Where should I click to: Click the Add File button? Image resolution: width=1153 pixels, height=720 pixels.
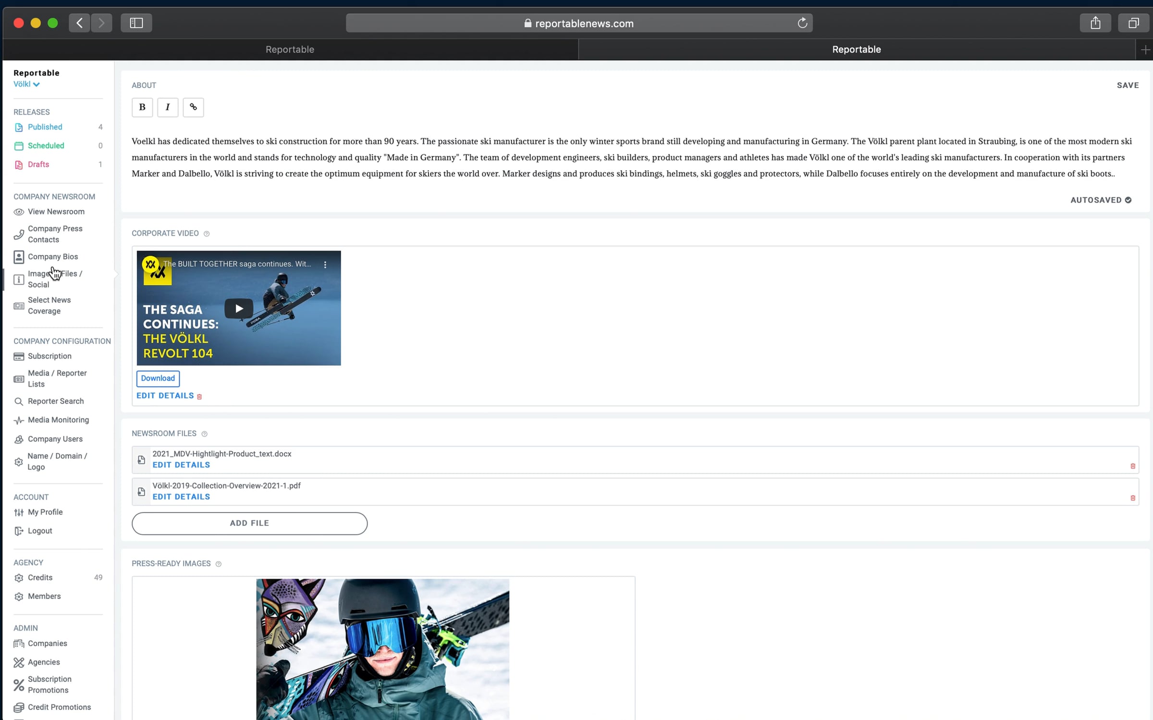pyautogui.click(x=249, y=524)
